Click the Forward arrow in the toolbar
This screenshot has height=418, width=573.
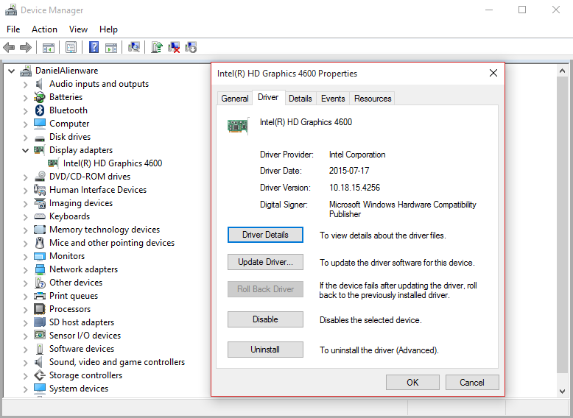click(26, 47)
